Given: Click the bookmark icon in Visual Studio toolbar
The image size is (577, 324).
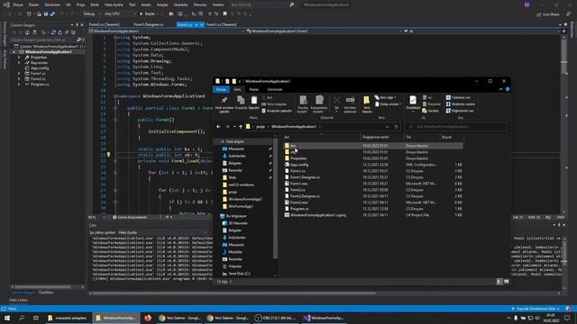Looking at the screenshot, I should click(224, 14).
